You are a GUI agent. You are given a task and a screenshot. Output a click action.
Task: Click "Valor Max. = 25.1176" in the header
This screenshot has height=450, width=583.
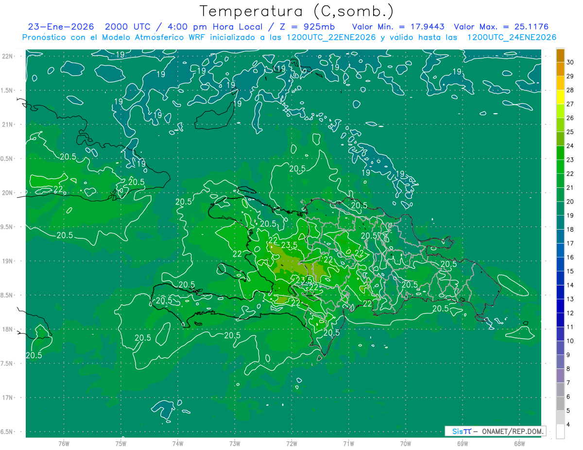[x=501, y=27]
